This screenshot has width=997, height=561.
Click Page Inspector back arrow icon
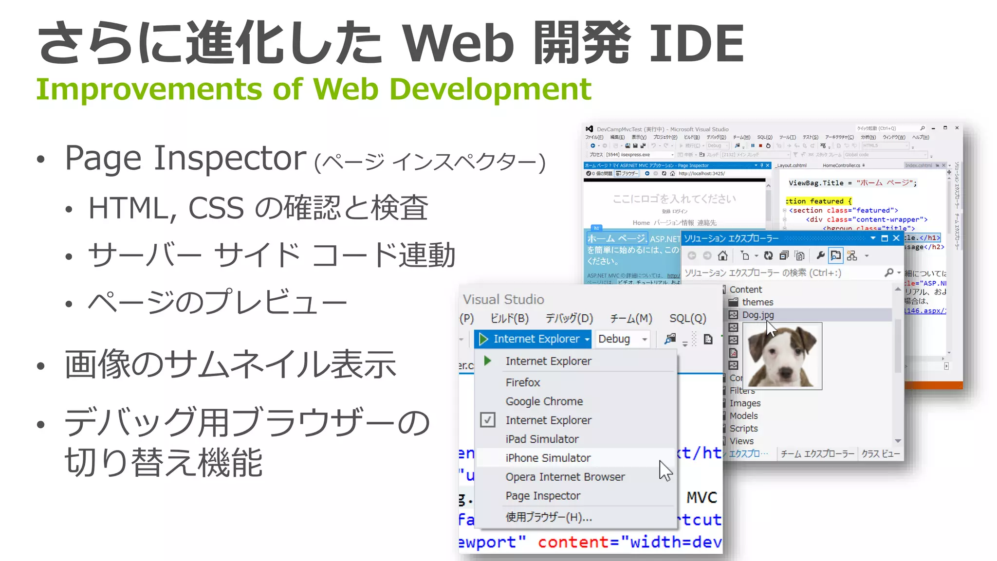pos(647,173)
